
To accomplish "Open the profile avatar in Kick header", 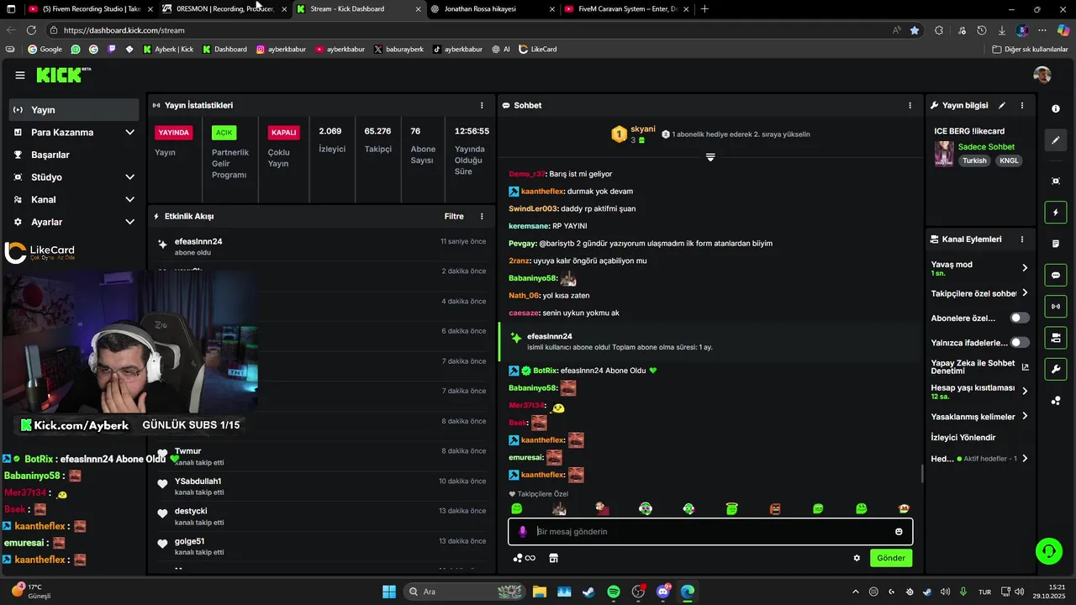I will click(1042, 75).
